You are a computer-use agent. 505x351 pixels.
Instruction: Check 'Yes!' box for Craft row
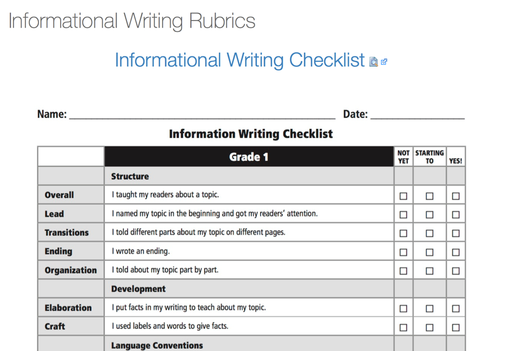tap(456, 327)
